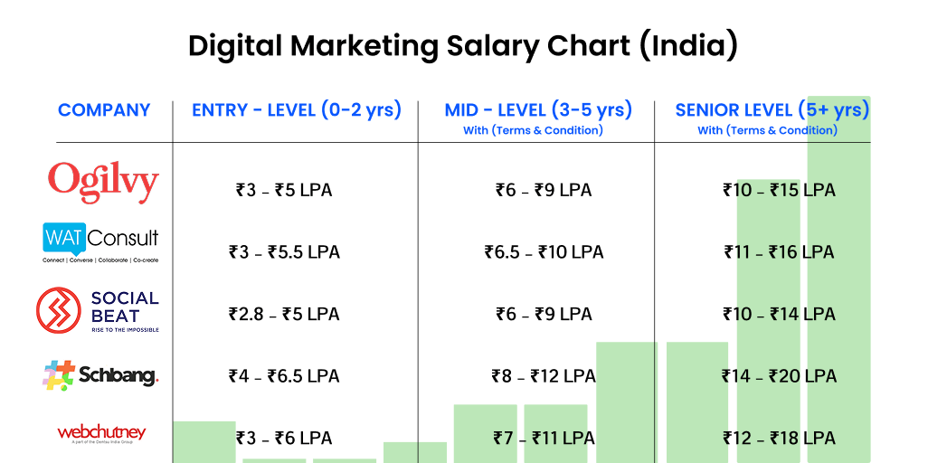Click the Schbang logo
The image size is (928, 463).
click(x=100, y=375)
